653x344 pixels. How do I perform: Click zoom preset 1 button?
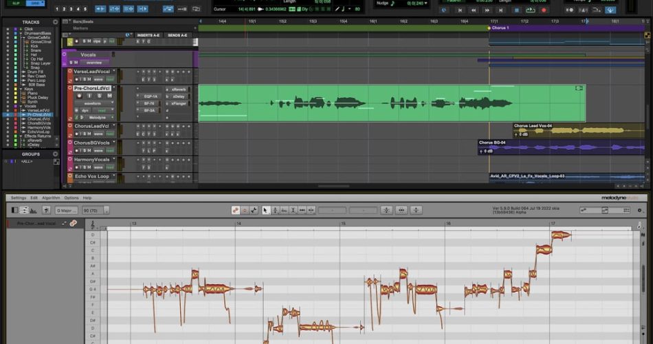[57, 9]
